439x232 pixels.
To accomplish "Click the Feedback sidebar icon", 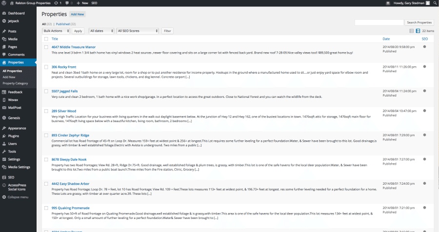I will coord(4,92).
